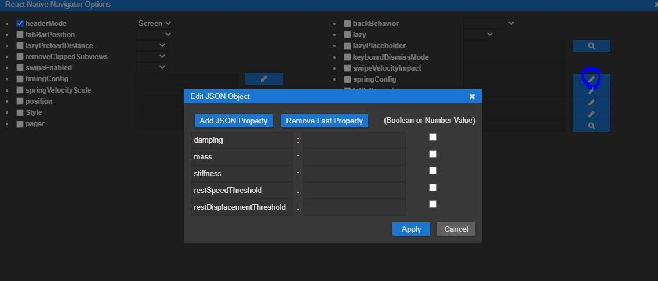This screenshot has height=281, width=658.
Task: Tick the backBehavior checkbox
Action: (347, 24)
